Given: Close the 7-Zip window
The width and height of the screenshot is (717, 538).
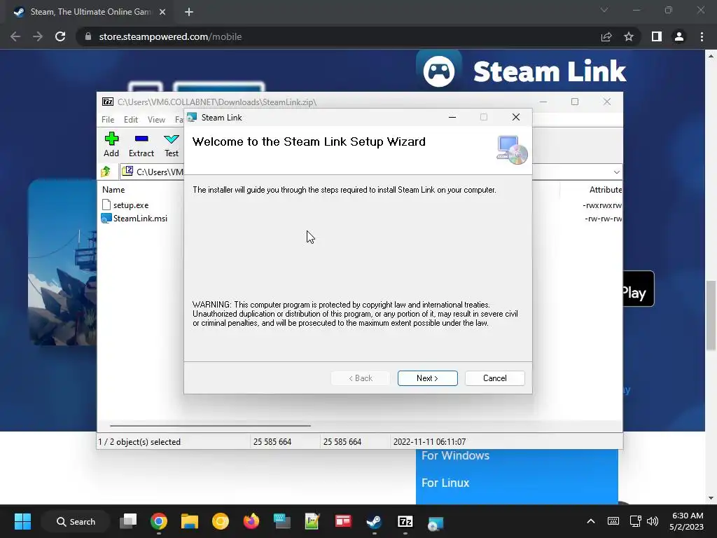Looking at the screenshot, I should tap(607, 102).
